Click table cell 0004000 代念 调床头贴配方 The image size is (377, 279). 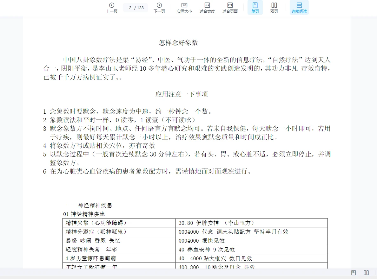(x=252, y=232)
